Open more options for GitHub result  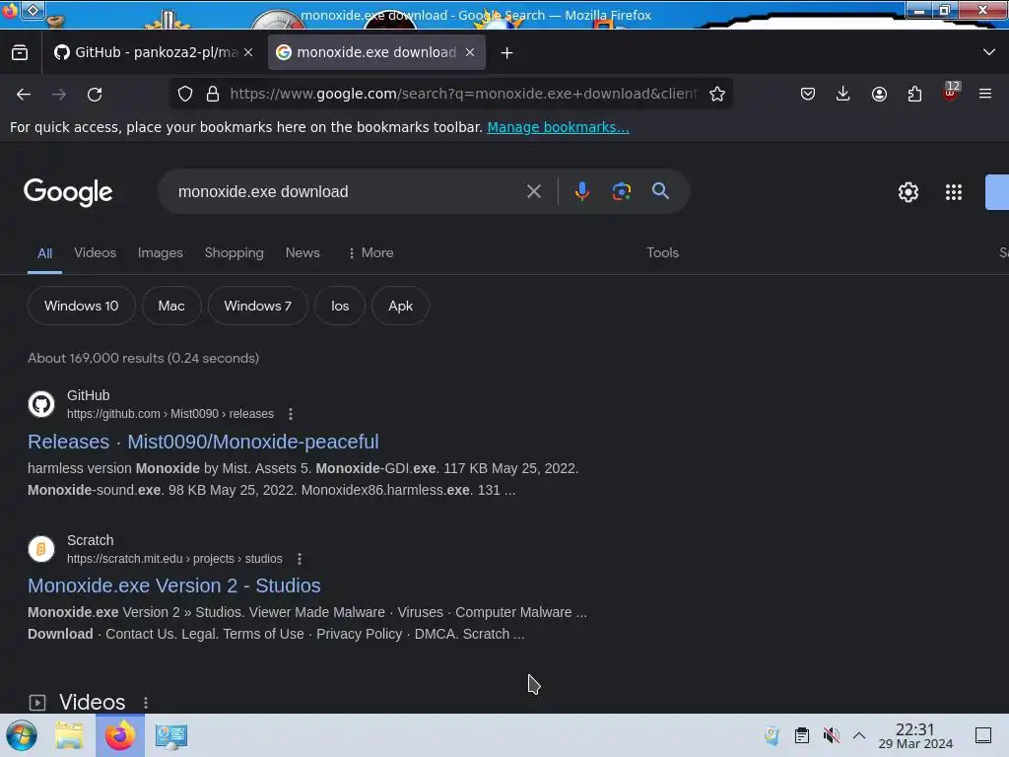(291, 414)
